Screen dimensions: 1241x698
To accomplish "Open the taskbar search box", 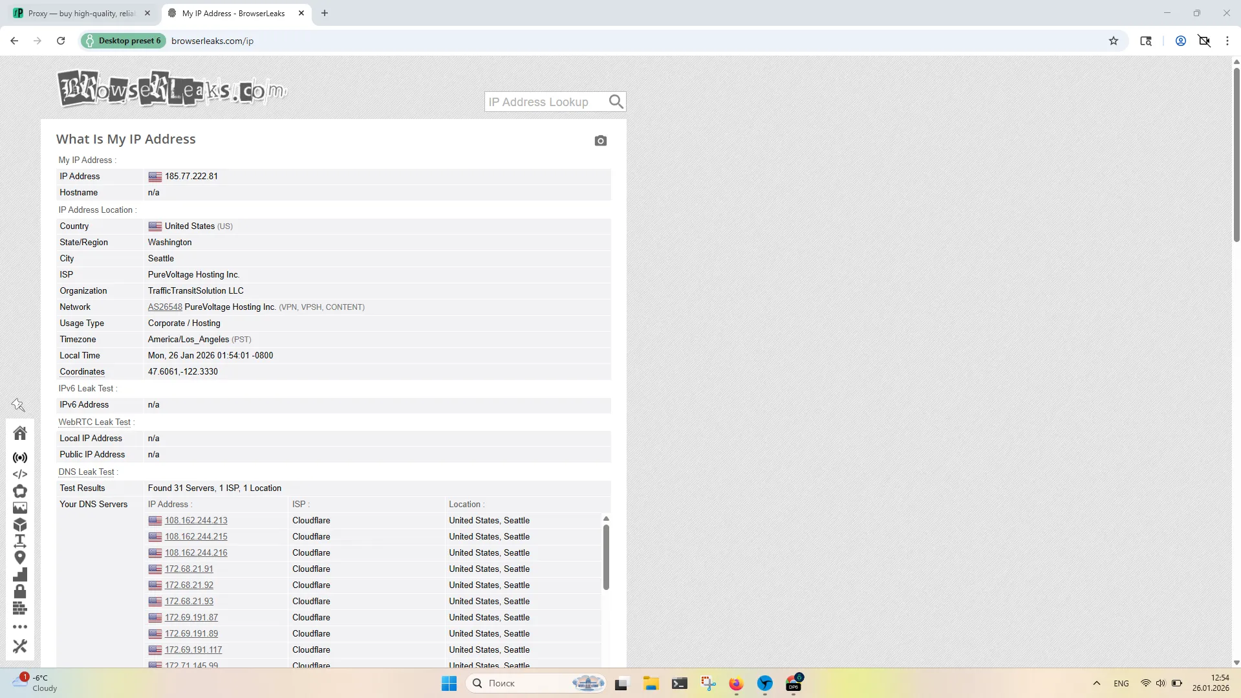I will (535, 684).
